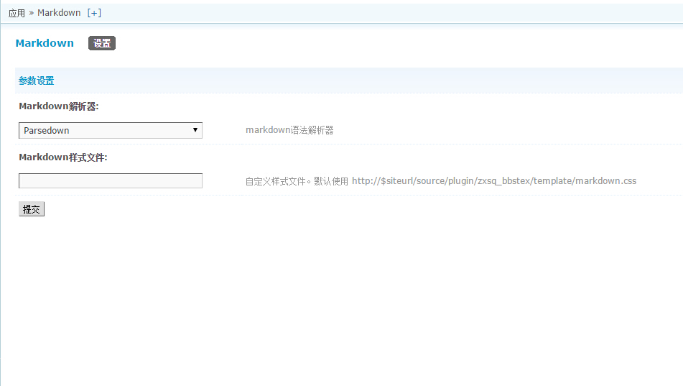Click the 参数设置 section header
Screen dimensions: 683x386
pyautogui.click(x=37, y=81)
